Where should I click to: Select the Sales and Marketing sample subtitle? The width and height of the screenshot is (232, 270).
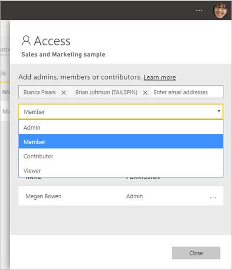click(63, 54)
